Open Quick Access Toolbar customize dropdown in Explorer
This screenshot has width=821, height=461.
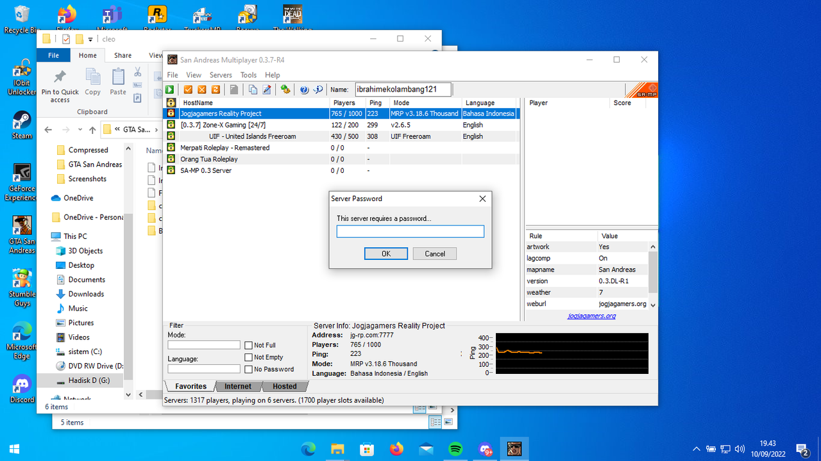[x=90, y=39]
